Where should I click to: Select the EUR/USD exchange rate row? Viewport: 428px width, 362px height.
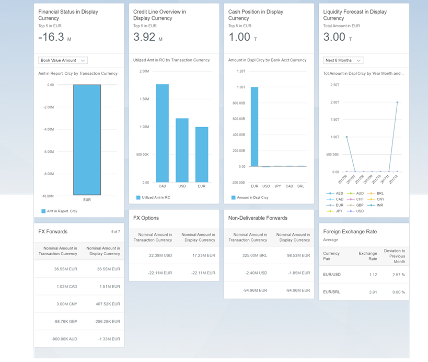(x=364, y=275)
